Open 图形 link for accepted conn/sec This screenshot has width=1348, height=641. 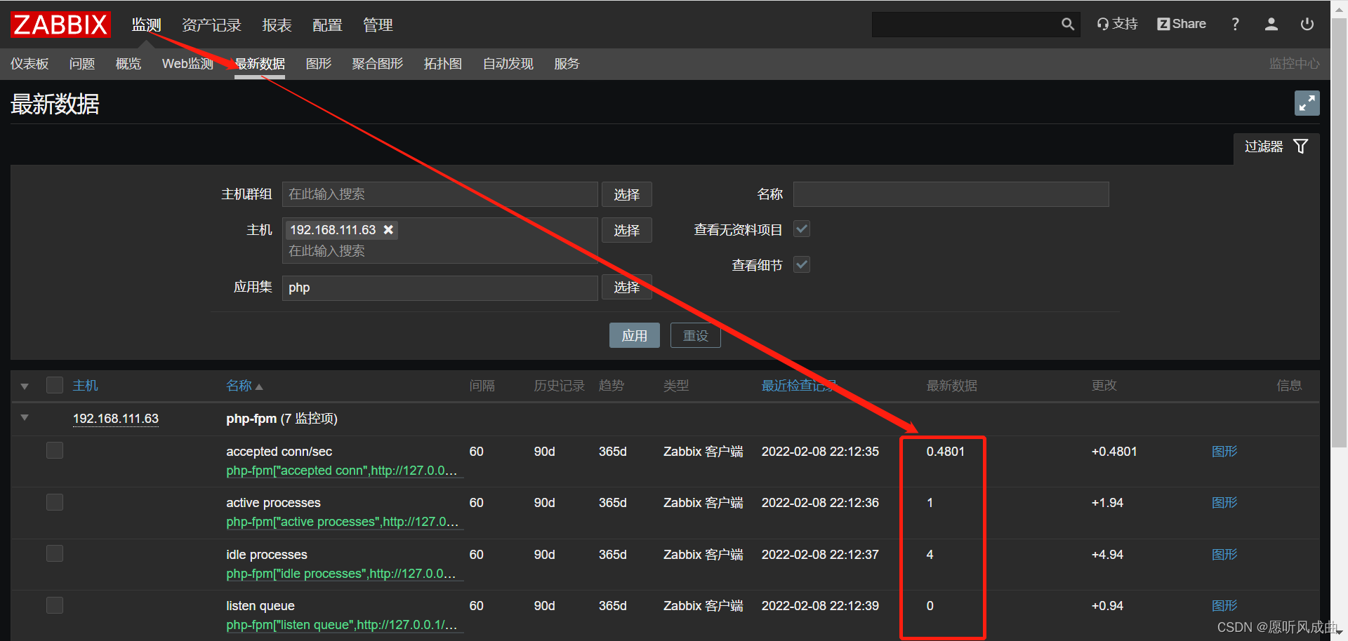pos(1224,452)
